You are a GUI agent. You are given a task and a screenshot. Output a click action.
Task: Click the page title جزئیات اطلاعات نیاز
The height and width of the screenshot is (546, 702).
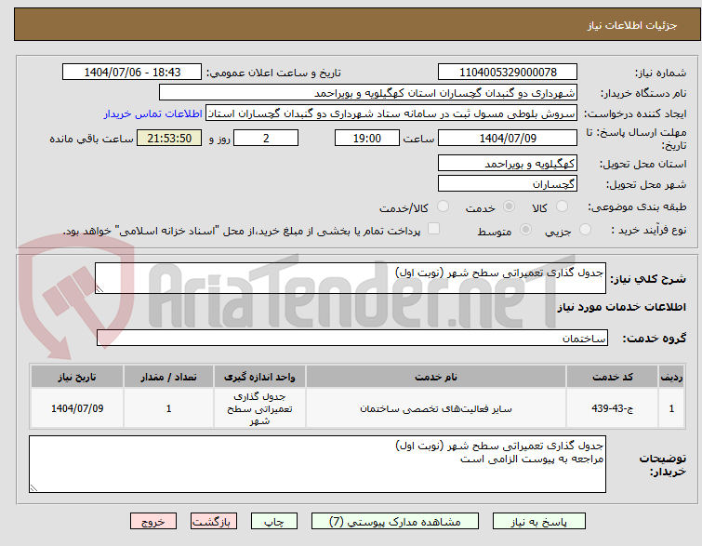coord(631,25)
